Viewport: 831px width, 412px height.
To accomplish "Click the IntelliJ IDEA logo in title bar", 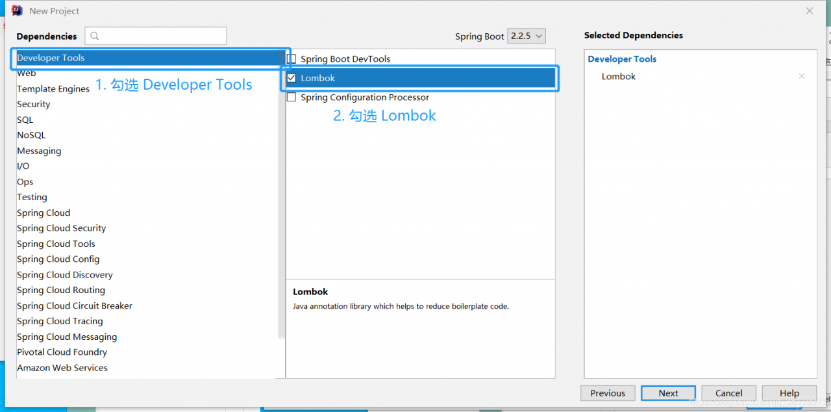I will pyautogui.click(x=18, y=11).
